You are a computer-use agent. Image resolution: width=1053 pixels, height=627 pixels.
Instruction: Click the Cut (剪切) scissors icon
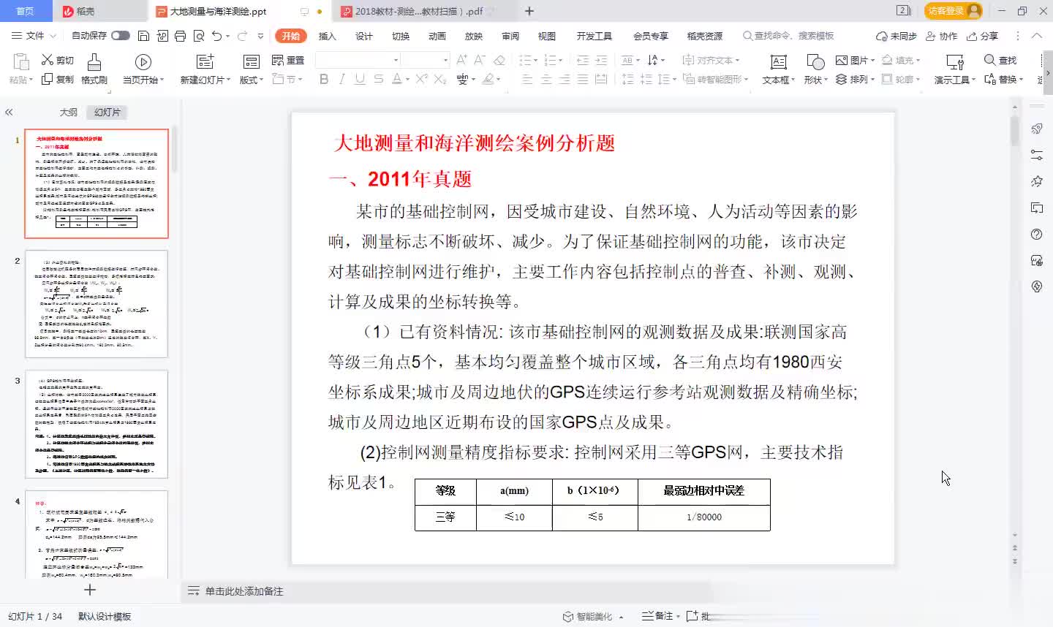click(48, 60)
